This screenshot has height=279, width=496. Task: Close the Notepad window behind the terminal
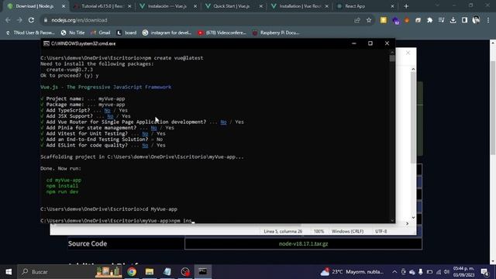(408, 53)
